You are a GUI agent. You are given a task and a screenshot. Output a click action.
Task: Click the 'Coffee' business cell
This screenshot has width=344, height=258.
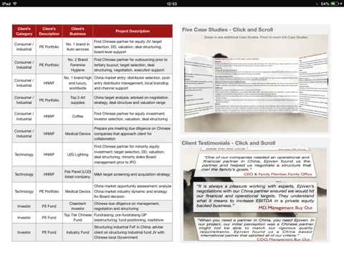(x=77, y=116)
